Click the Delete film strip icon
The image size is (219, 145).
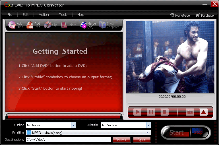(64, 25)
